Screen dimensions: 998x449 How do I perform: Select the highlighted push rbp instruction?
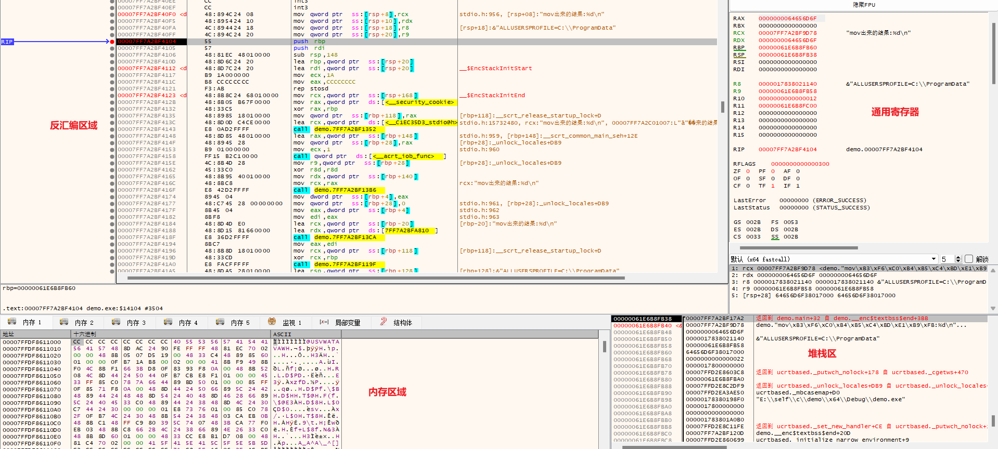click(309, 42)
